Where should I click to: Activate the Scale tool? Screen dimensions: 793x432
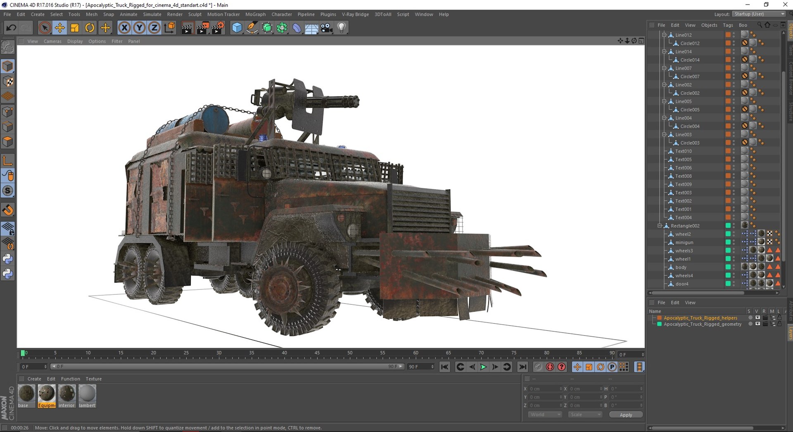[x=75, y=28]
